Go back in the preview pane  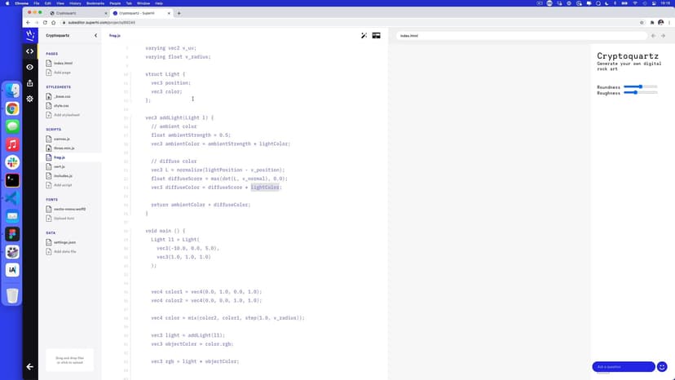[x=653, y=36]
